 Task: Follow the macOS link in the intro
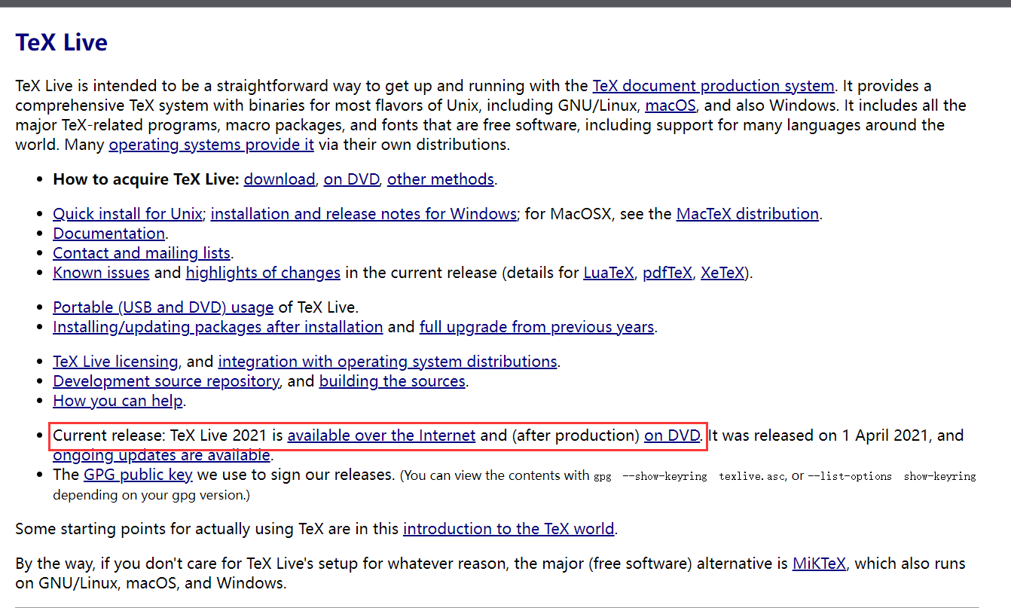tap(670, 105)
